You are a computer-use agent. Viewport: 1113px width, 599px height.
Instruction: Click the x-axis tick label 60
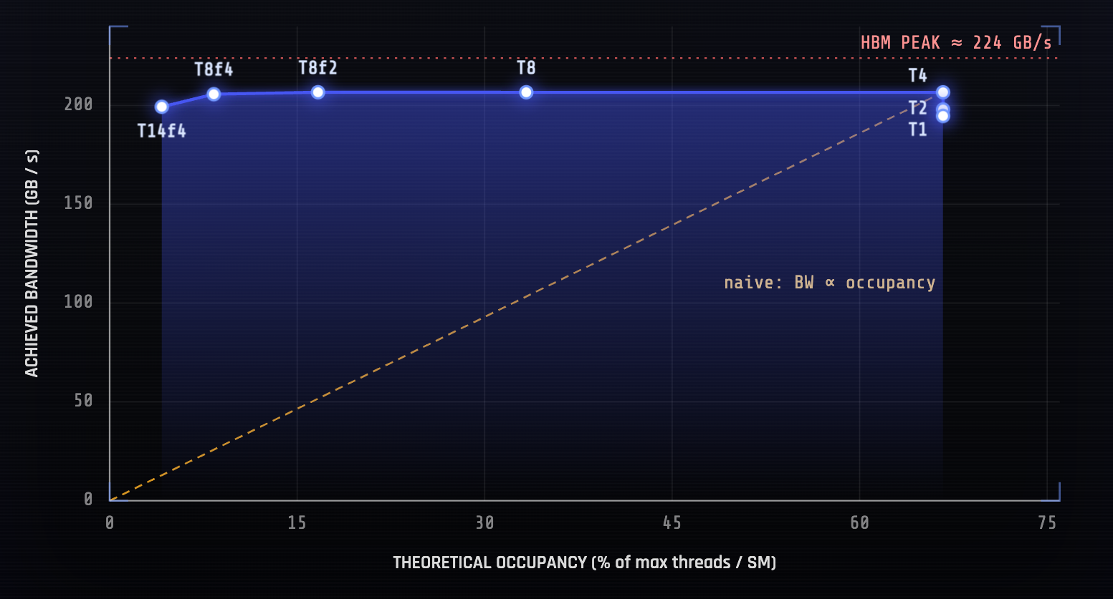(860, 523)
